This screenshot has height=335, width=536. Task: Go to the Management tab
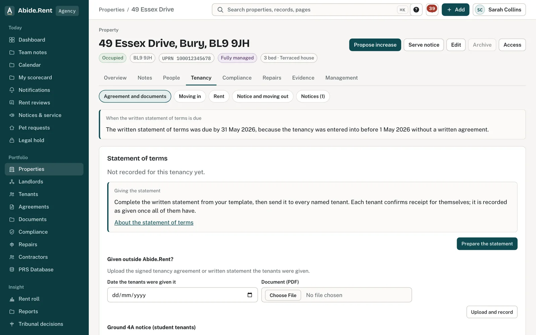[341, 78]
